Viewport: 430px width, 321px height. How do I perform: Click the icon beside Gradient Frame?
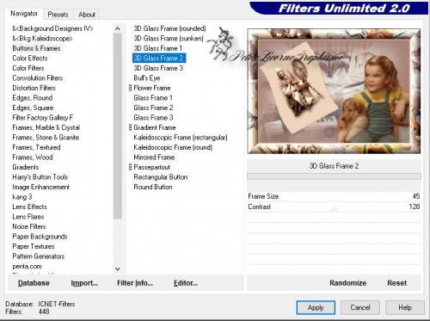131,127
